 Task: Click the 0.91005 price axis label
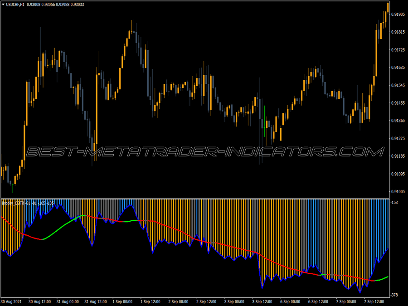coord(398,192)
